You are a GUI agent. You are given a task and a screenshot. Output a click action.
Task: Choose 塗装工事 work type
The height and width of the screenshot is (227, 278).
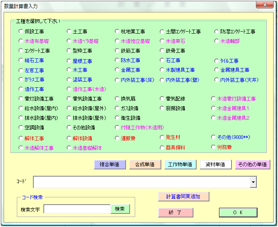click(x=69, y=80)
